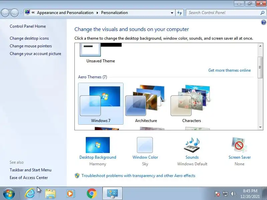
Task: Click Get more themes online link
Action: point(229,70)
